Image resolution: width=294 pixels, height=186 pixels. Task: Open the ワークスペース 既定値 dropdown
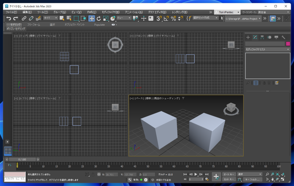click(x=274, y=12)
